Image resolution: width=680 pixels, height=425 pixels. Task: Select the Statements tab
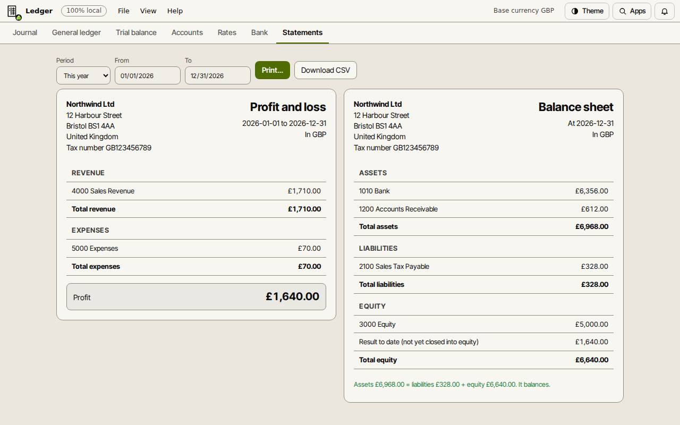pyautogui.click(x=302, y=32)
